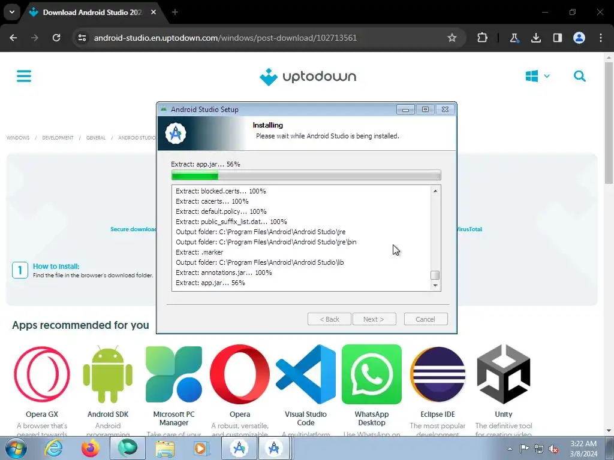614x460 pixels.
Task: Open the Action Center flag tray icon
Action: pos(524,449)
